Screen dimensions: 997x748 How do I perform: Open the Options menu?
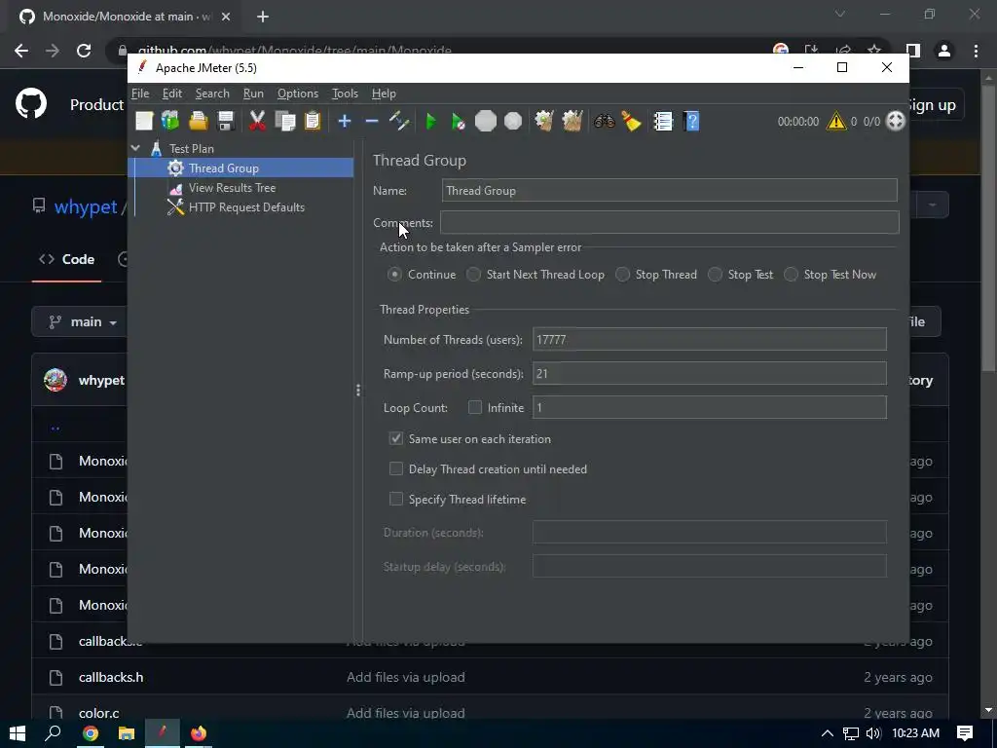pos(298,93)
